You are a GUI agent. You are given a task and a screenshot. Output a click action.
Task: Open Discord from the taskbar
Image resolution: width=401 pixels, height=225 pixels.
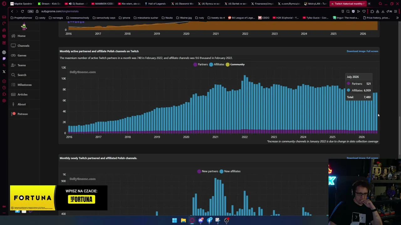201,220
